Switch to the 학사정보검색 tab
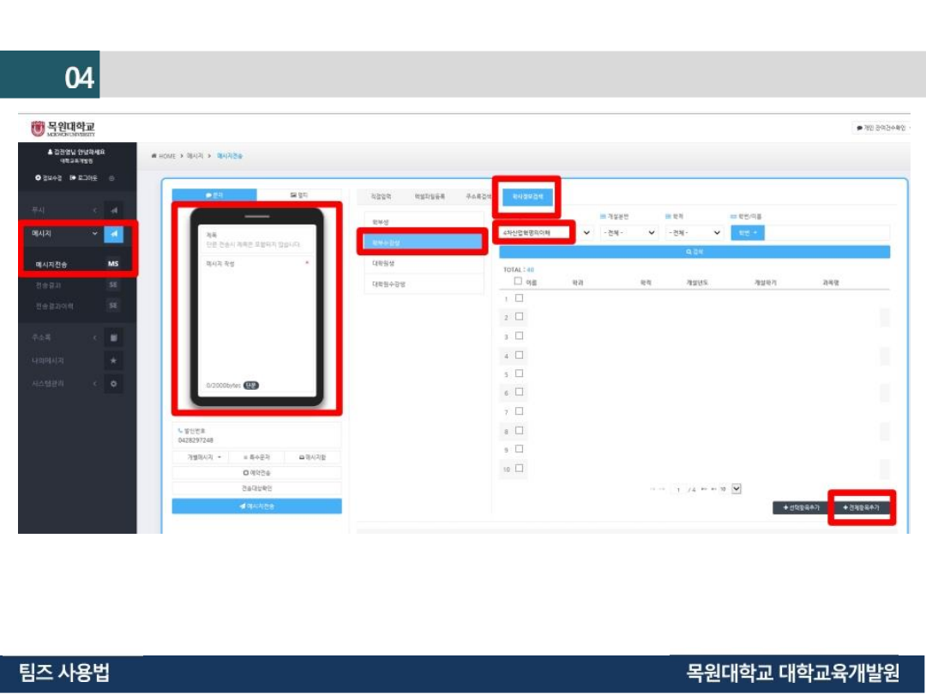This screenshot has width=926, height=694. [x=526, y=196]
